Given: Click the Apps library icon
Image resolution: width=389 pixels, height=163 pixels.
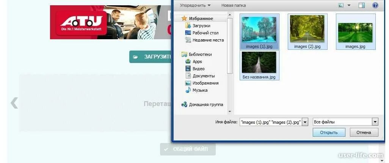Looking at the screenshot, I should [188, 62].
